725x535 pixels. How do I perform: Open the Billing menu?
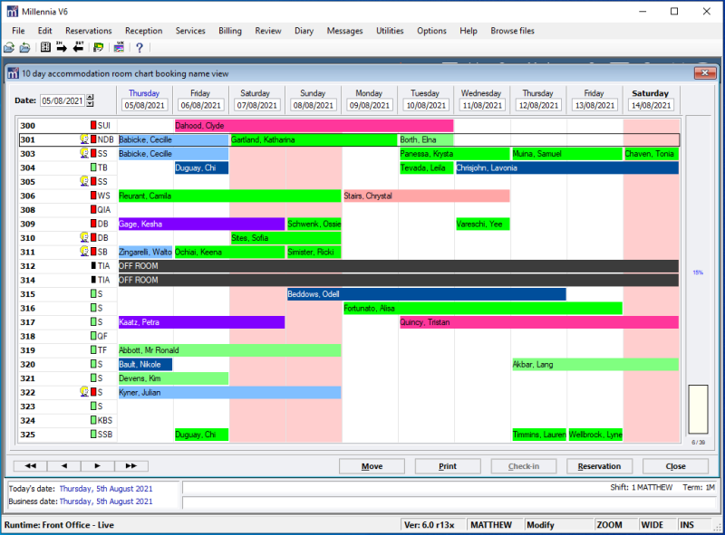(230, 31)
